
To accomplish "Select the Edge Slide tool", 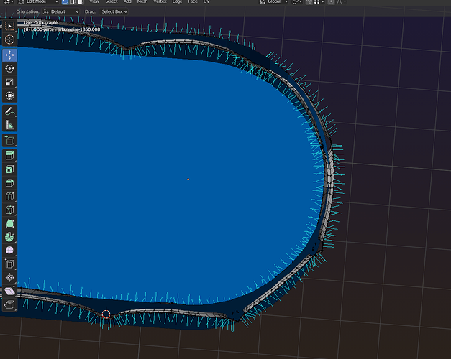I will [x=9, y=264].
